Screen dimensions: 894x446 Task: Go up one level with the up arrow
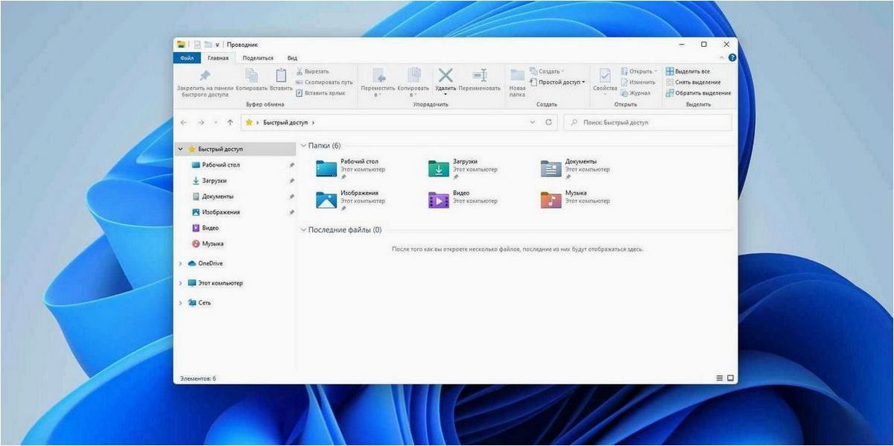coord(230,122)
